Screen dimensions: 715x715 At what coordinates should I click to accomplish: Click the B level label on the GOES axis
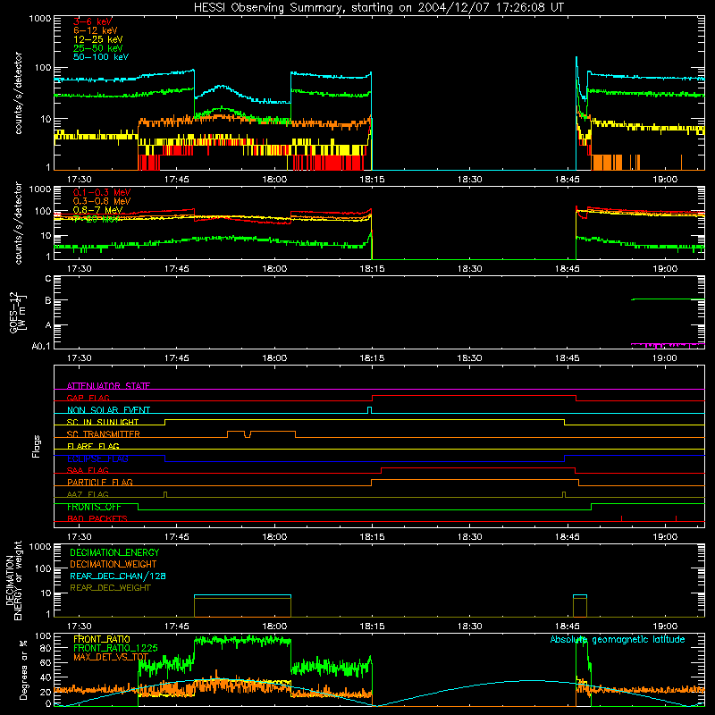coord(48,300)
